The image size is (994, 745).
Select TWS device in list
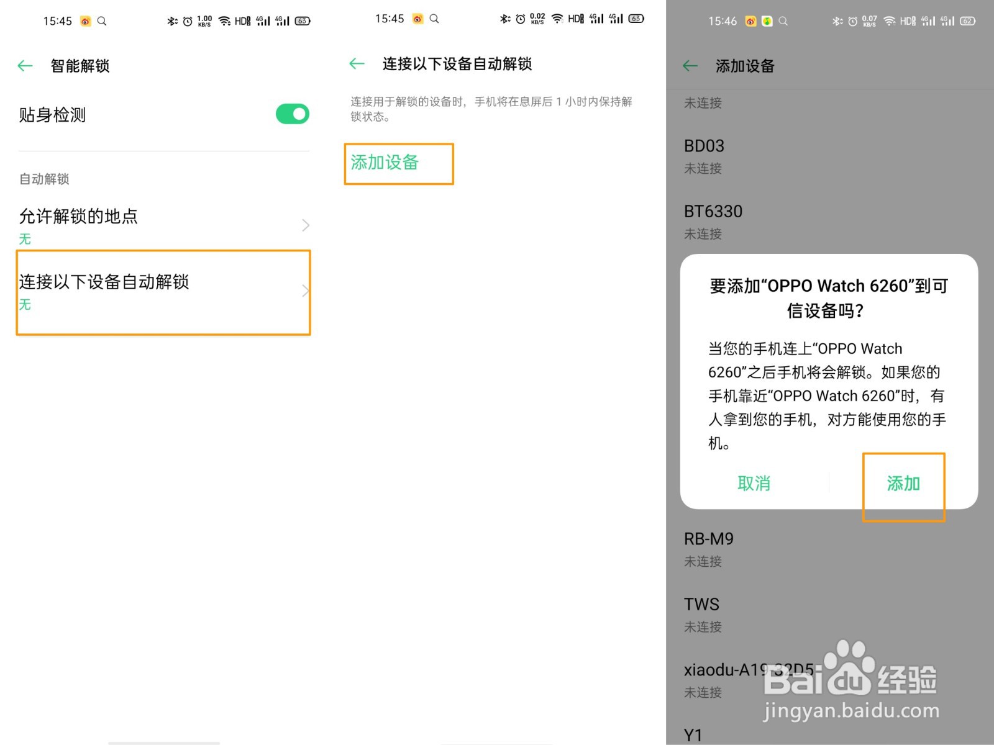(x=829, y=615)
